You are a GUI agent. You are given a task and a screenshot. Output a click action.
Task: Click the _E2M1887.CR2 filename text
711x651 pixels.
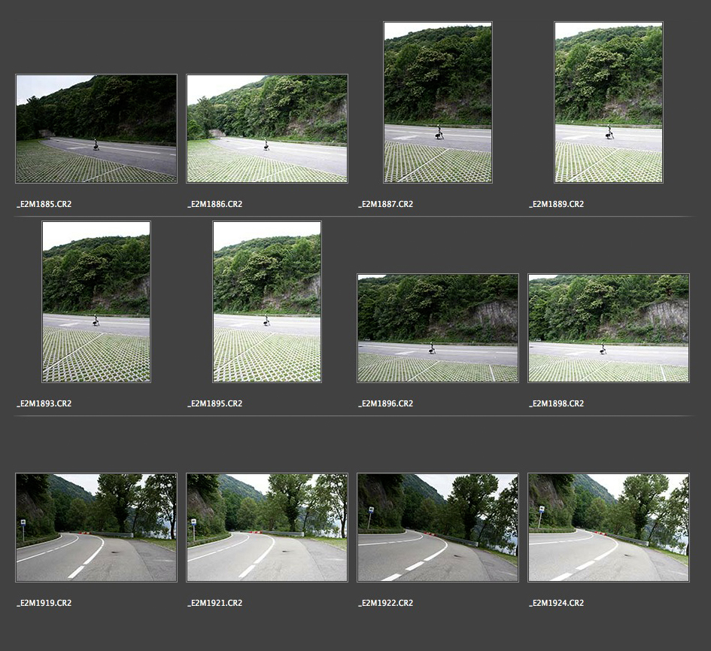386,205
